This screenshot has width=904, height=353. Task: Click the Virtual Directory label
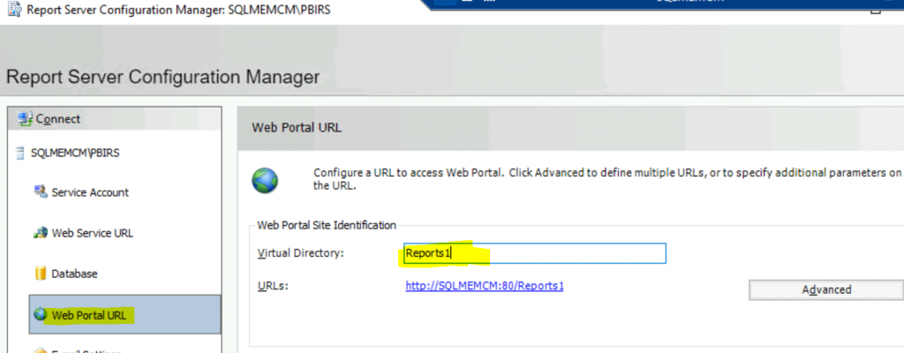pos(300,253)
